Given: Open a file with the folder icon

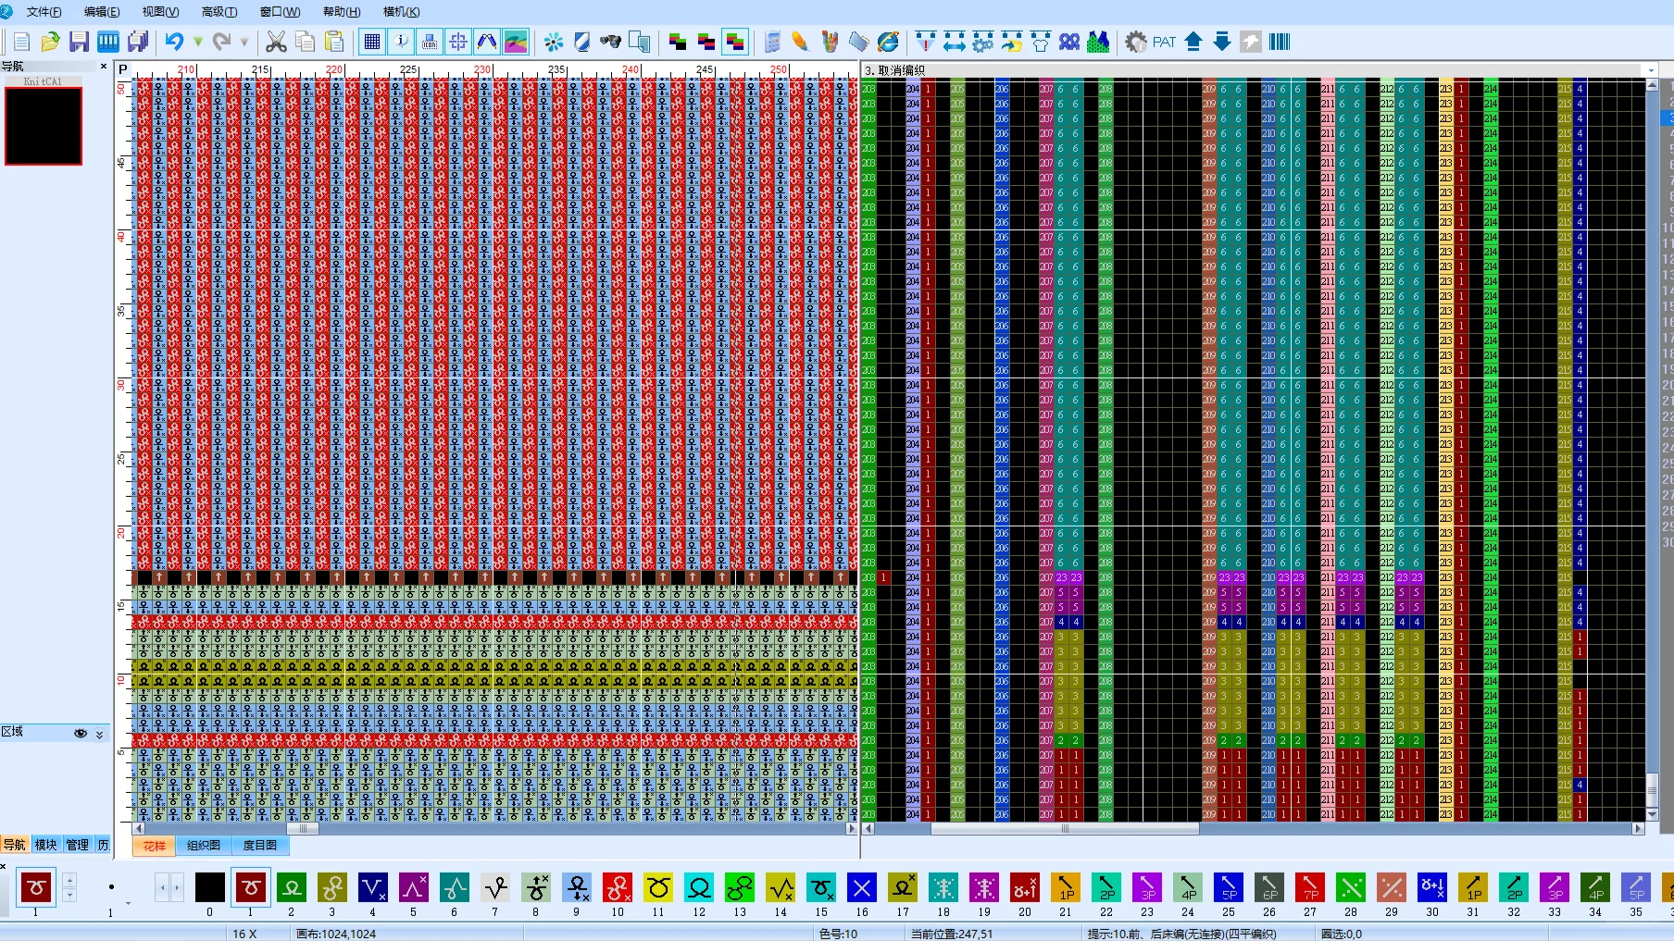Looking at the screenshot, I should pyautogui.click(x=50, y=42).
